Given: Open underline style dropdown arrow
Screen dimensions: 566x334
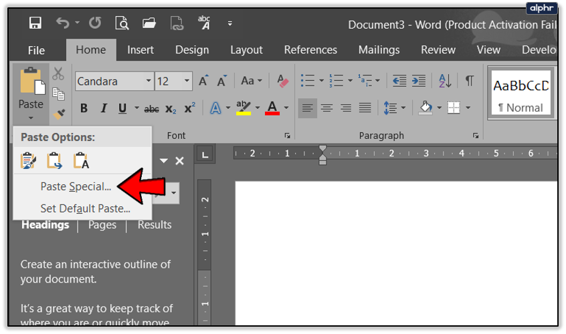Looking at the screenshot, I should tap(136, 108).
